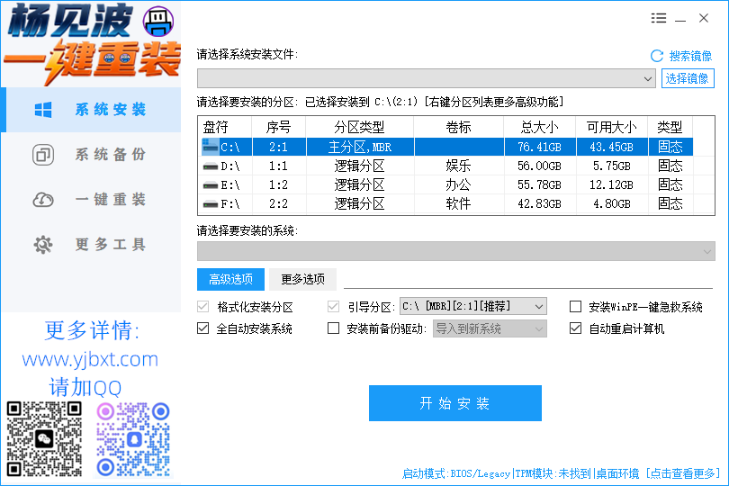Click the backup copy icon beside 系统备份
Viewport: 729px width, 486px height.
tap(43, 155)
